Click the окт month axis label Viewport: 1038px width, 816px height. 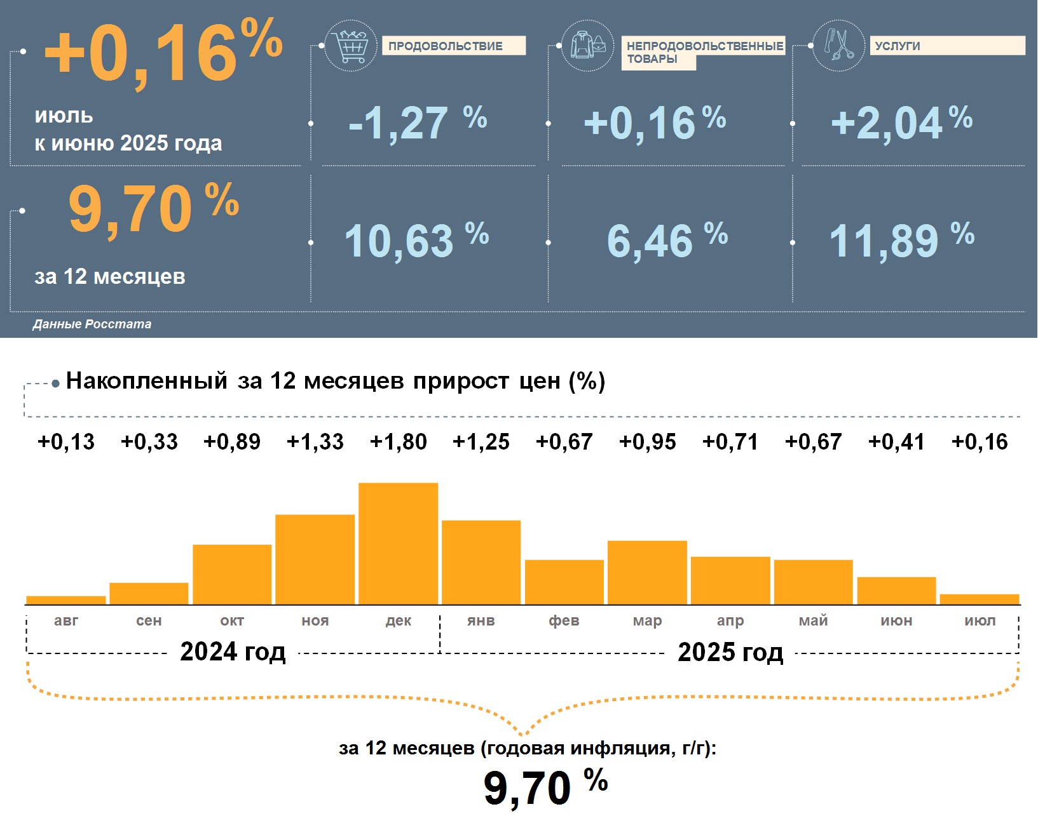click(232, 620)
